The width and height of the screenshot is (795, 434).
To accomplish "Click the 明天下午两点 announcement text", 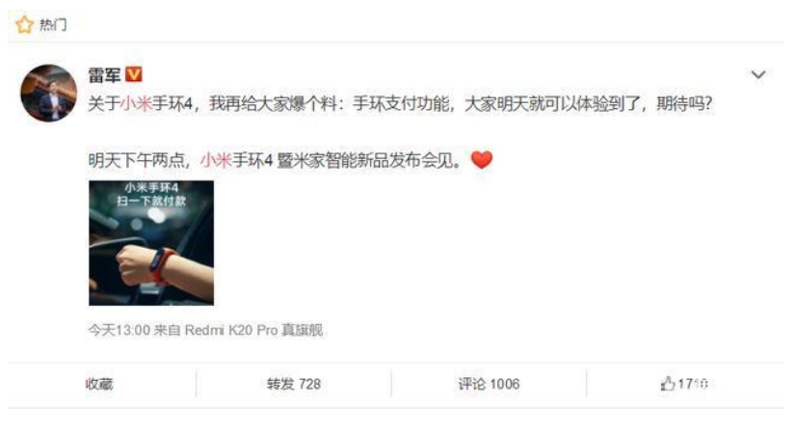I will click(137, 160).
